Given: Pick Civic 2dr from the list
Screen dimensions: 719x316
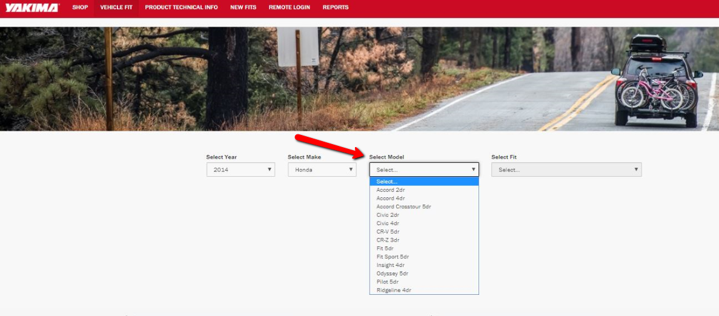Looking at the screenshot, I should [424, 215].
